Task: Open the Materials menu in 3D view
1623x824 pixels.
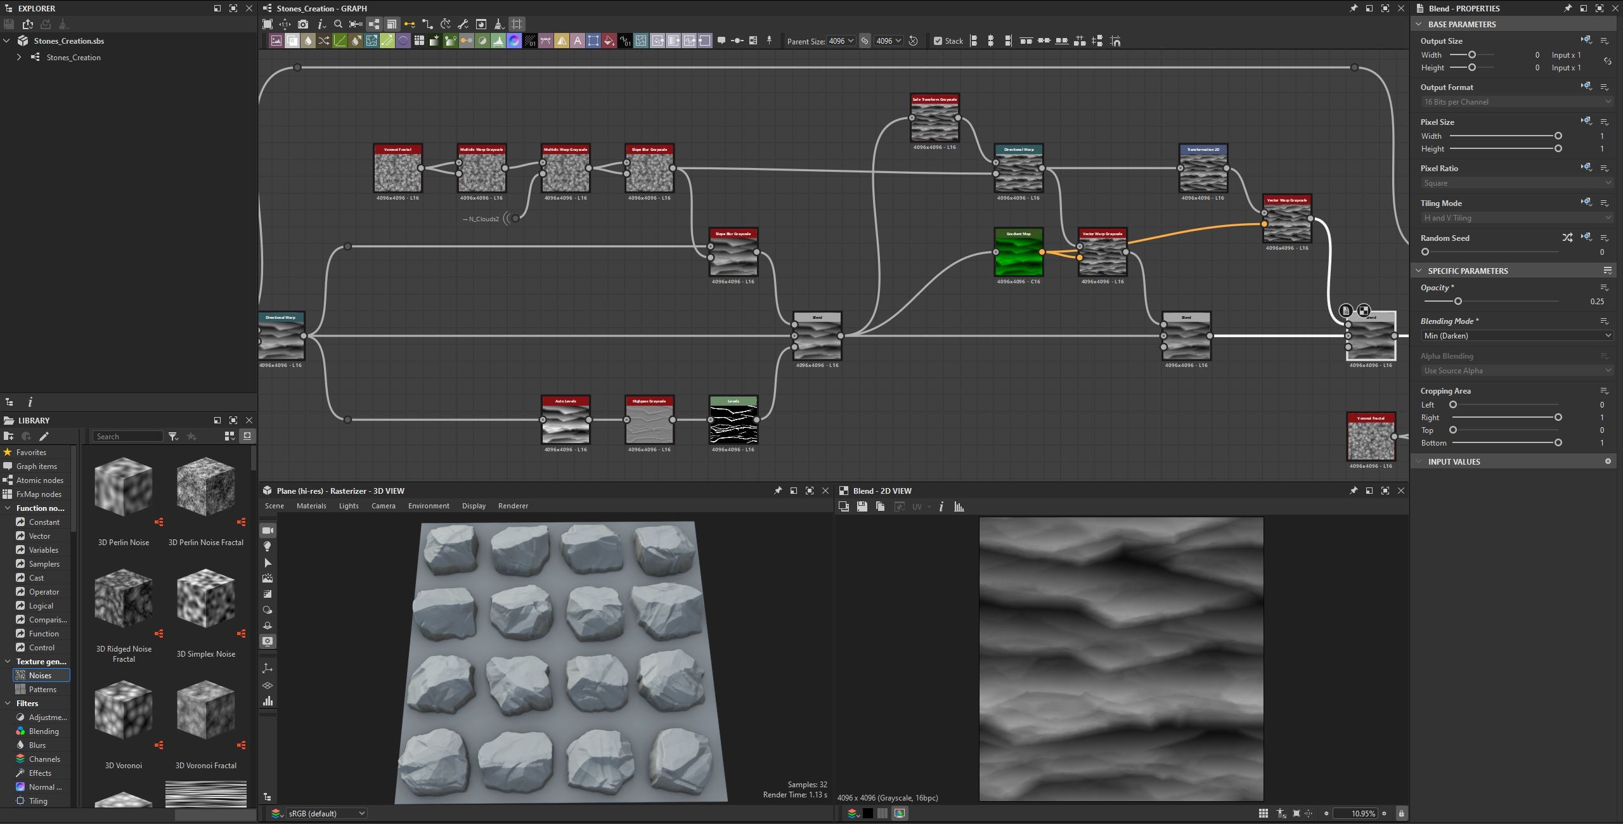Action: tap(311, 506)
